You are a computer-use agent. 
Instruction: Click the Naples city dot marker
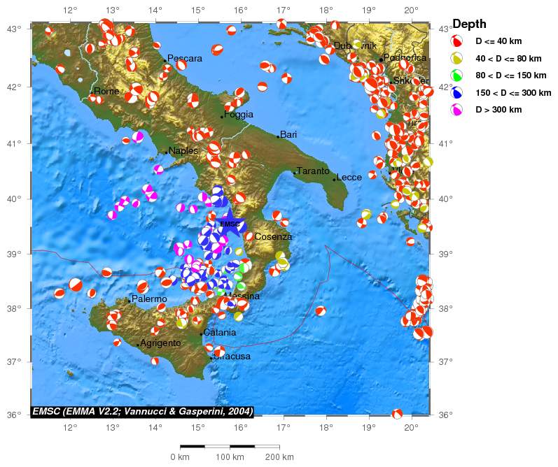[166, 153]
